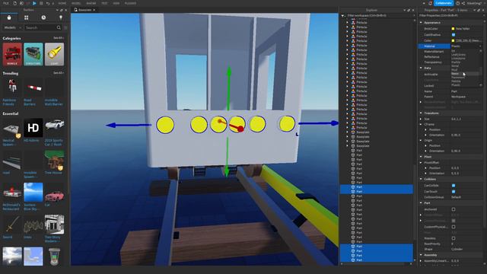Open the FILE menu

pyautogui.click(x=6, y=3)
